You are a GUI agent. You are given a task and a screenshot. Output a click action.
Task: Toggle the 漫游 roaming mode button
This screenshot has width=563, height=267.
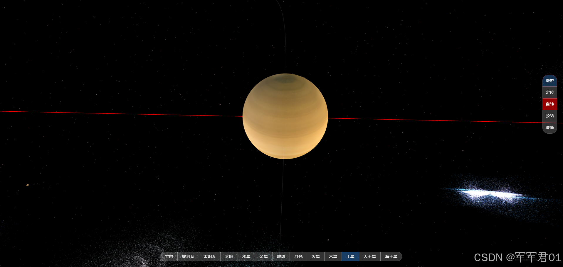pyautogui.click(x=550, y=81)
